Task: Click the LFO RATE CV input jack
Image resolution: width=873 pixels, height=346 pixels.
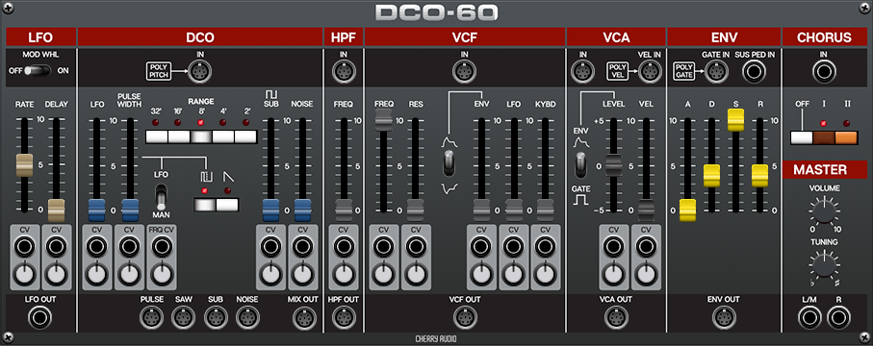Action: click(x=24, y=246)
